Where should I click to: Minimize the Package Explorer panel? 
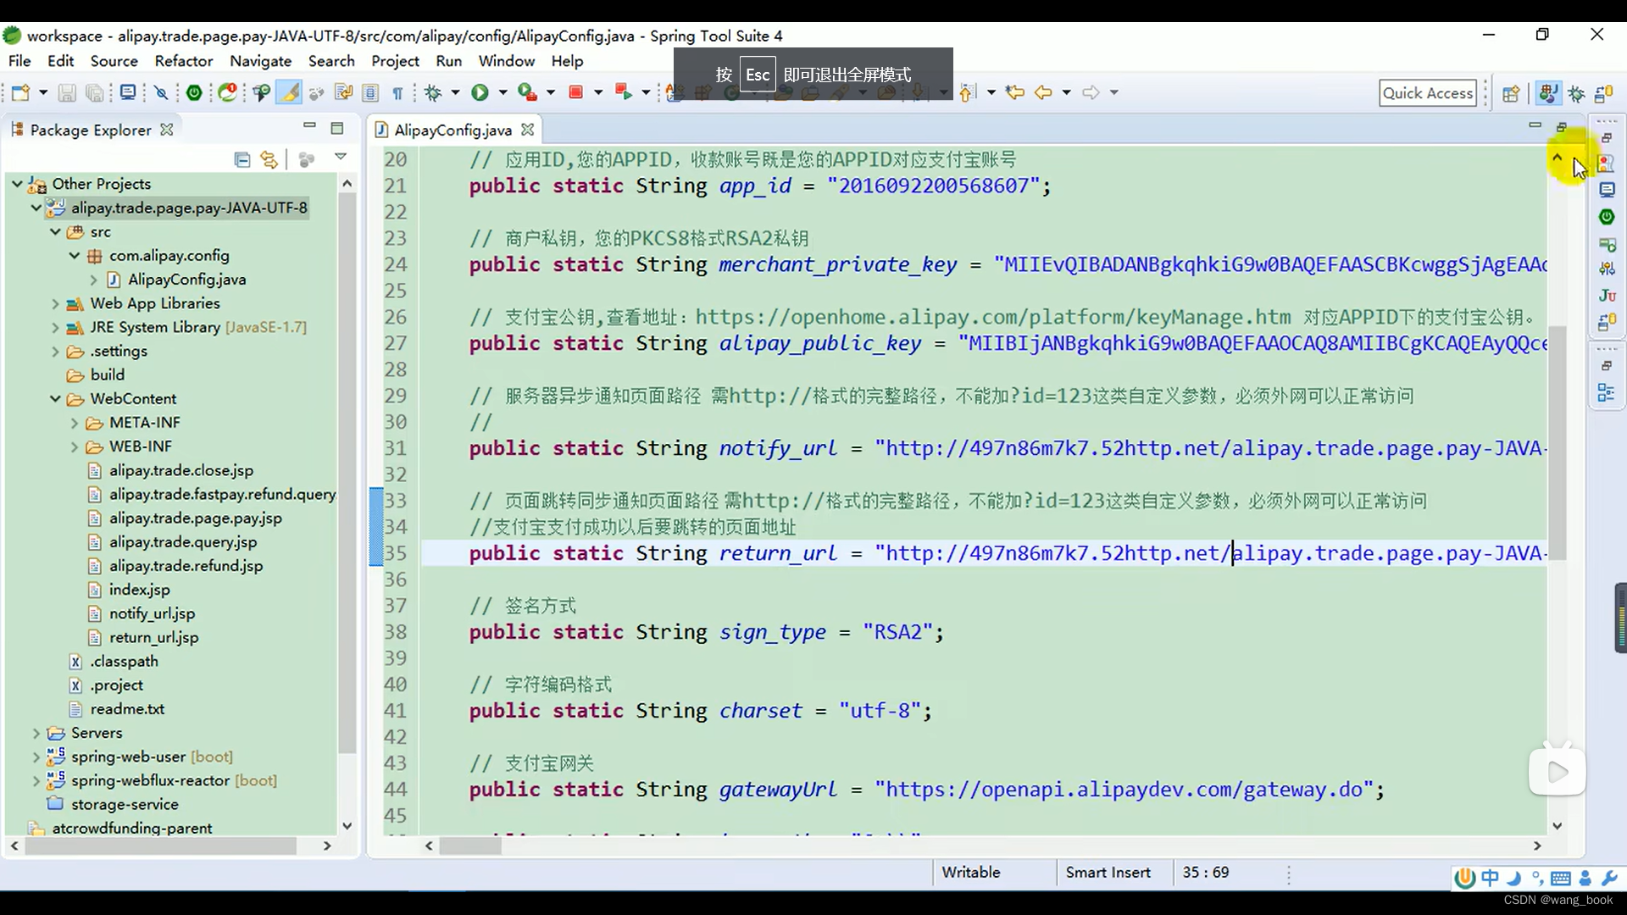point(309,125)
